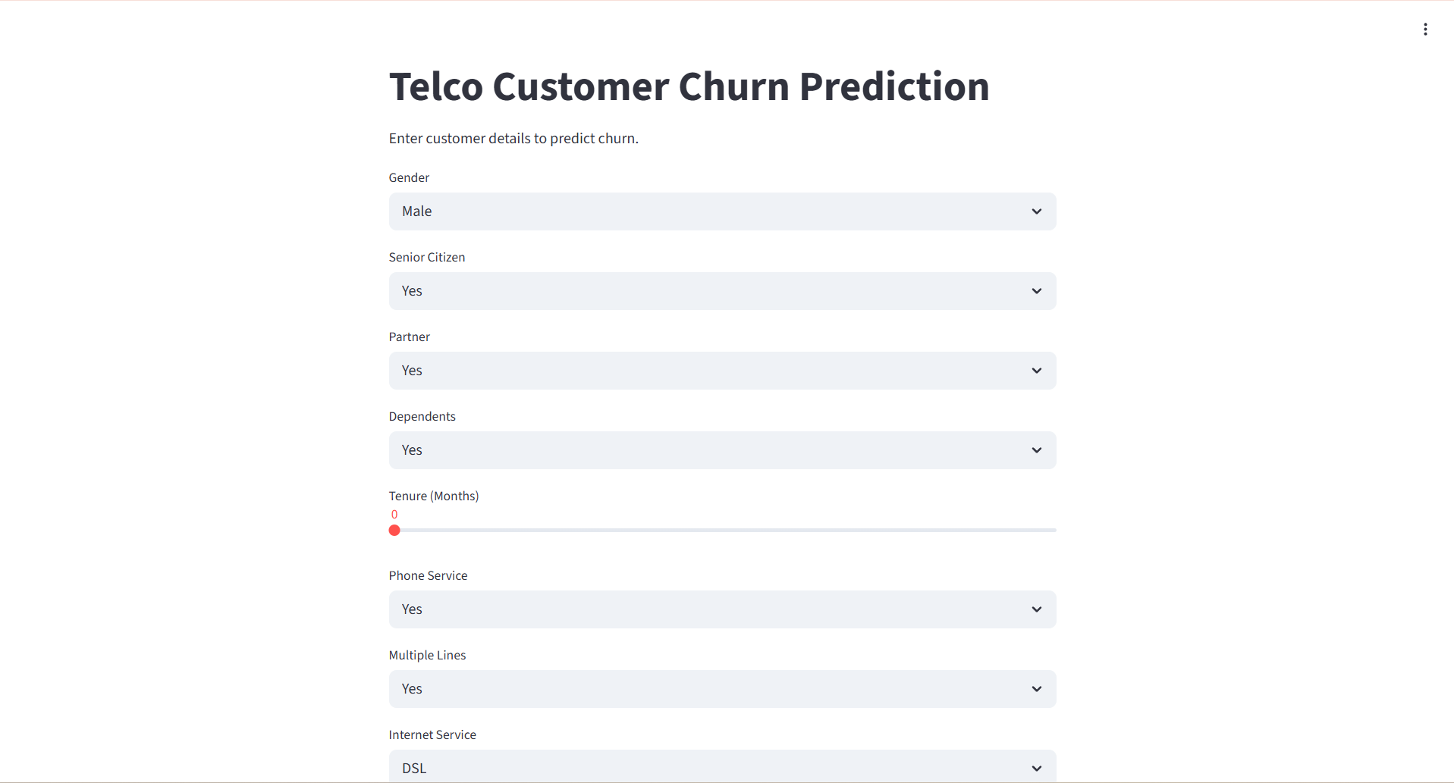Open the Phone Service selection
The image size is (1454, 783).
[x=721, y=609]
